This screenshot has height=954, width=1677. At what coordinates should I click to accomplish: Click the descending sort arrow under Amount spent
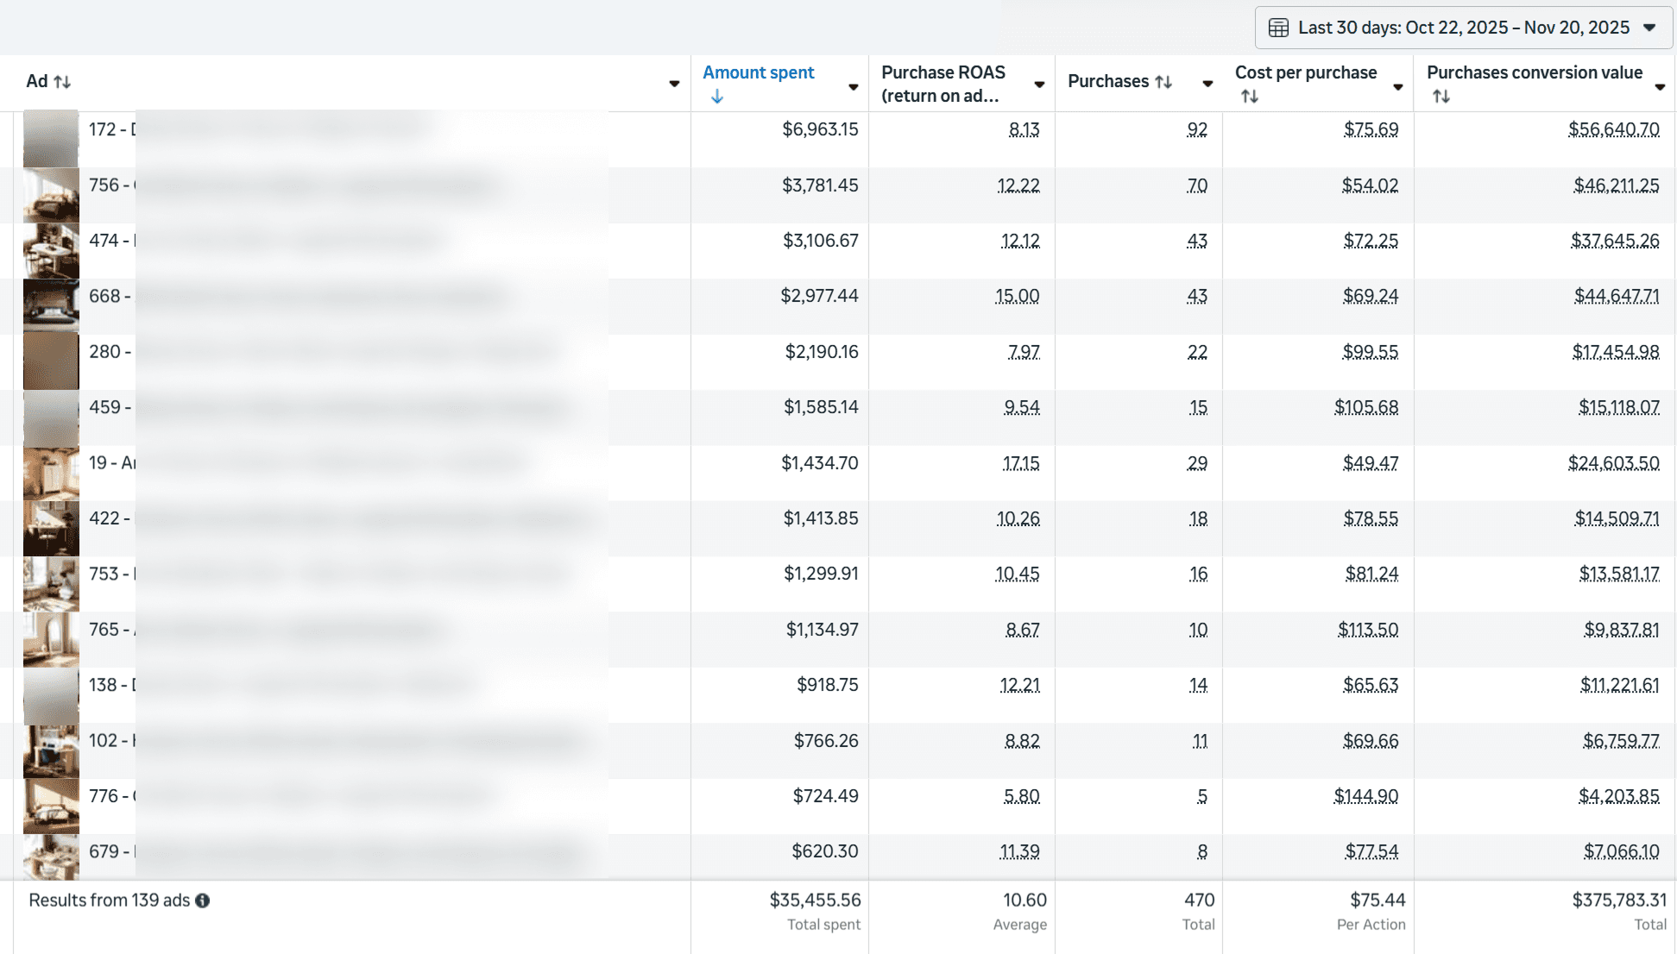pyautogui.click(x=717, y=97)
